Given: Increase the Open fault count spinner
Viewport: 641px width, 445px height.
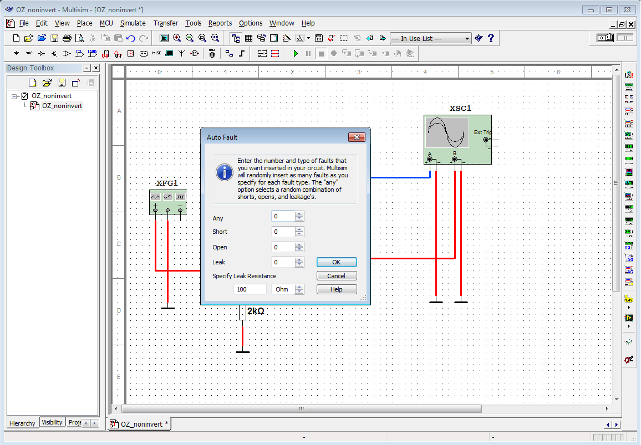Looking at the screenshot, I should coord(299,245).
